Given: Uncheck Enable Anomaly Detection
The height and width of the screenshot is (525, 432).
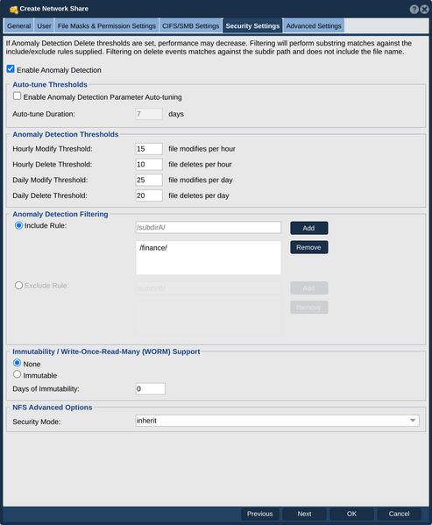Looking at the screenshot, I should (11, 69).
